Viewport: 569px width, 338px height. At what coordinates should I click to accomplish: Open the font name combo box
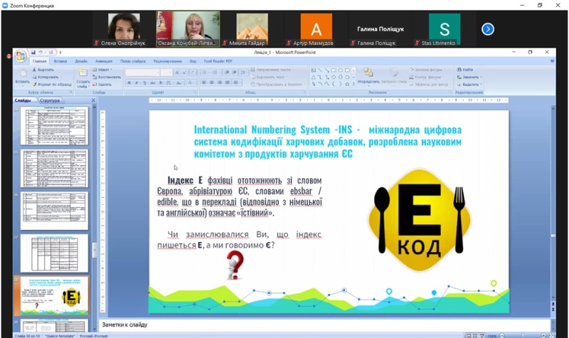(143, 73)
